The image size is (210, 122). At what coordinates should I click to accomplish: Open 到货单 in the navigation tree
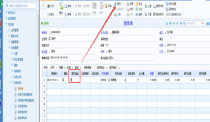[21, 89]
